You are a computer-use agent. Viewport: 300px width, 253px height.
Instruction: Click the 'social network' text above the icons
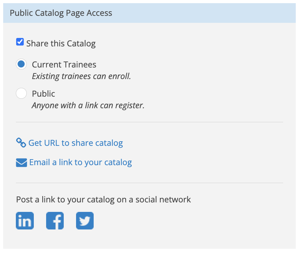[x=163, y=200]
